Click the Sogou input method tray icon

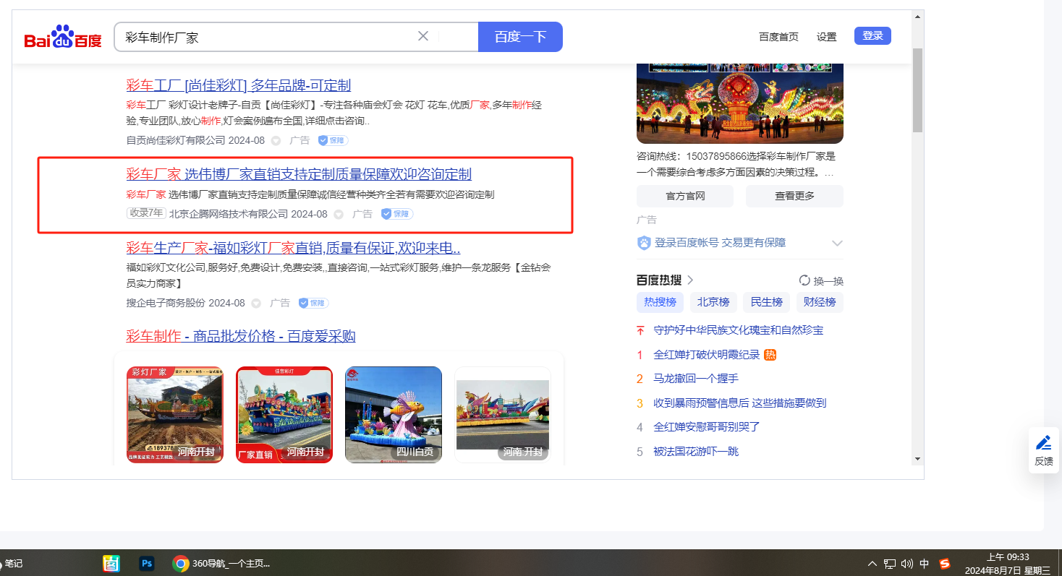pyautogui.click(x=945, y=564)
